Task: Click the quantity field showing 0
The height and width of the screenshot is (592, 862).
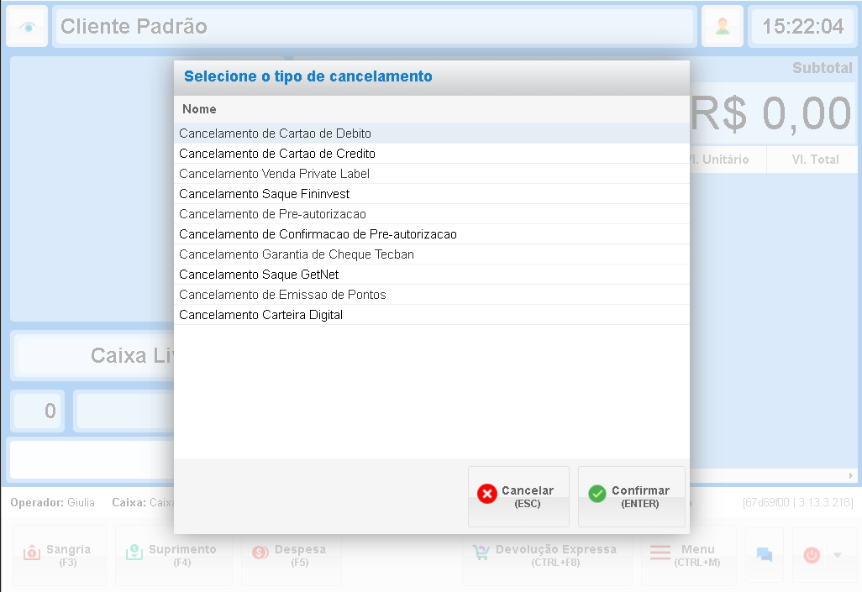Action: click(x=39, y=411)
